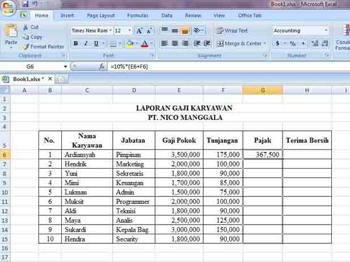The image size is (350, 262).
Task: Toggle underline formatting
Action: click(96, 44)
